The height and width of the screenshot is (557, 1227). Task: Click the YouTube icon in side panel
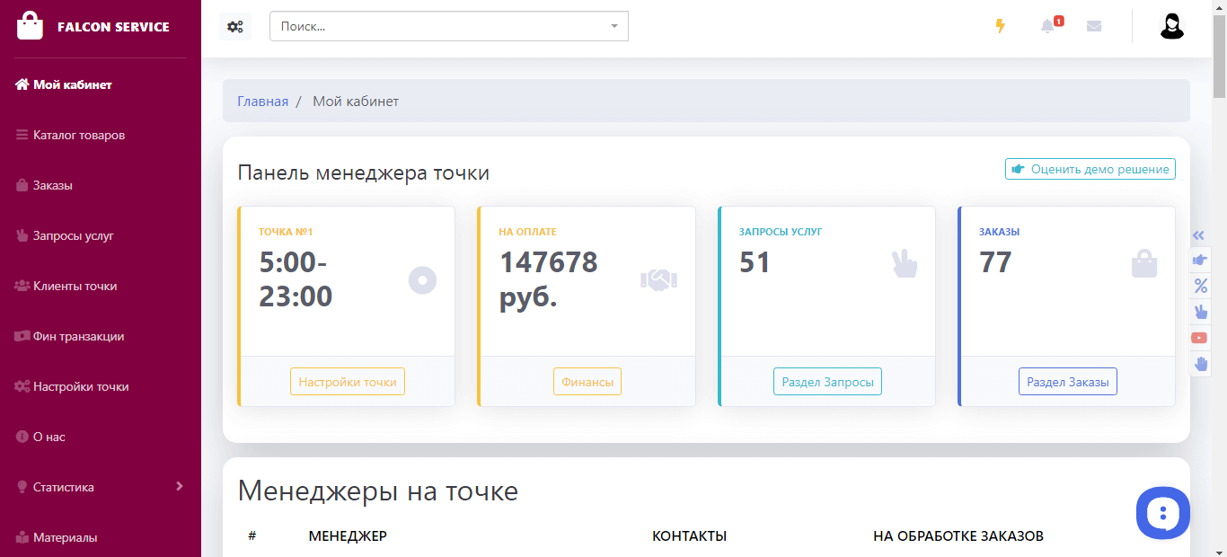[1199, 338]
